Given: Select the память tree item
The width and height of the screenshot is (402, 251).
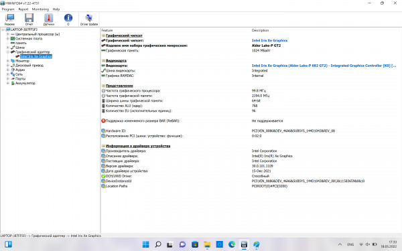Looking at the screenshot, I should pos(21,43).
